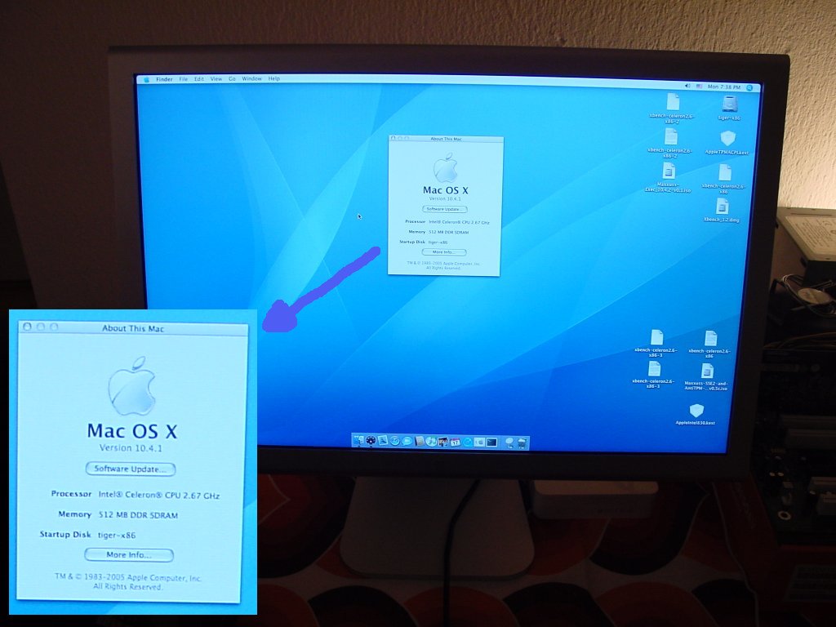Launch QuickTime Player from the Dock
The width and height of the screenshot is (836, 627).
click(x=467, y=442)
